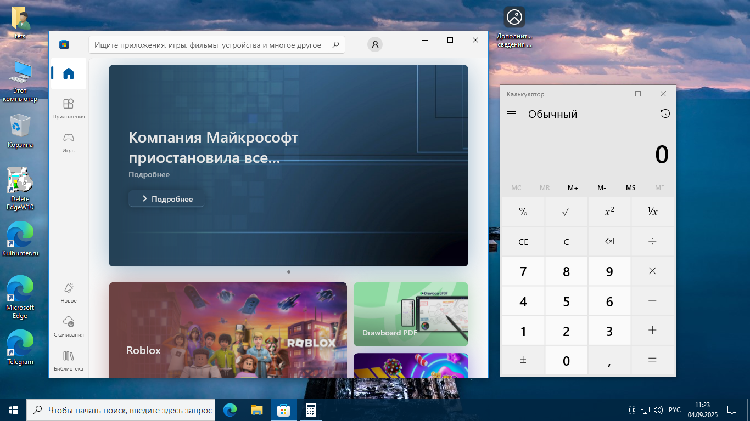Screen dimensions: 750x421
Task: Open Новое section in Store sidebar
Action: [x=69, y=293]
